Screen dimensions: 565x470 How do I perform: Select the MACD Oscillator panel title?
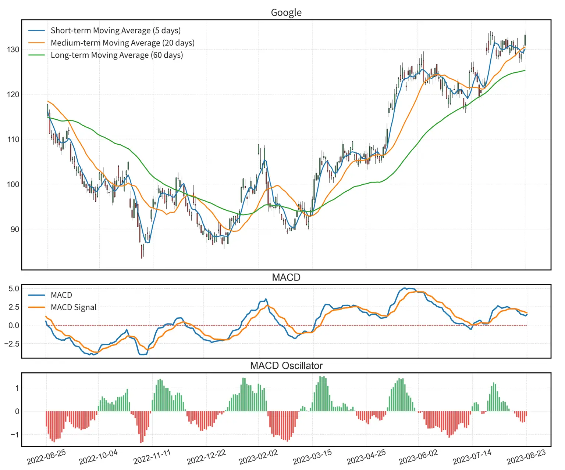[x=286, y=365]
